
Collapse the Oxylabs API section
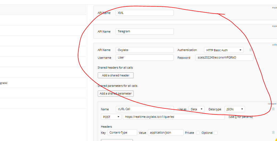[275, 45]
